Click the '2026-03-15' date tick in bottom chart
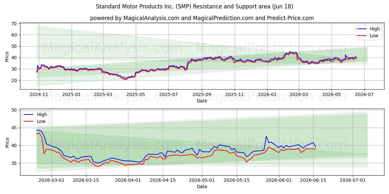 [86, 180]
